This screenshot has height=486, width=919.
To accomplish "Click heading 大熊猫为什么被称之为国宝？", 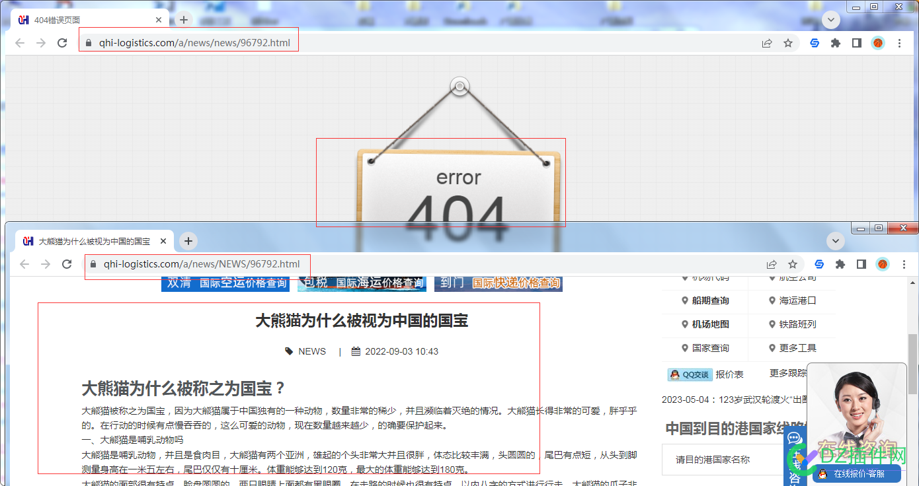I will tap(184, 388).
